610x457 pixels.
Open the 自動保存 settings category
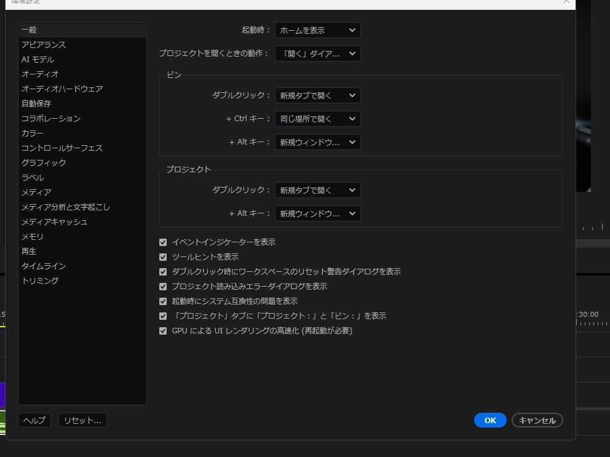click(x=36, y=104)
